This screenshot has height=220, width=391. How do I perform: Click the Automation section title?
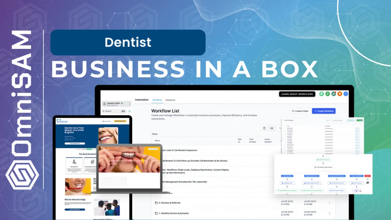click(142, 100)
